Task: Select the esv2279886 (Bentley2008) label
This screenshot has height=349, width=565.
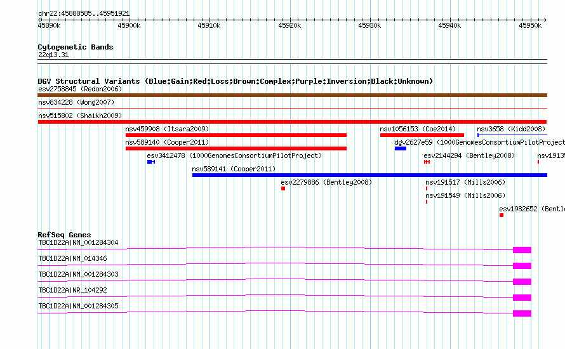Action: click(326, 182)
